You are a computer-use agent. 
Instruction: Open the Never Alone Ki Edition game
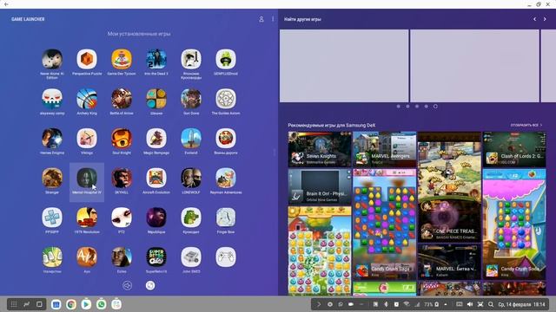coord(52,60)
